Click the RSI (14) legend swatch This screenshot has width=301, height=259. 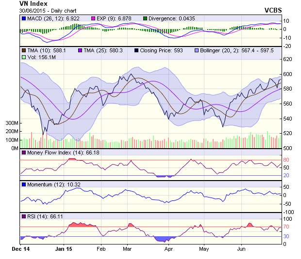23,215
